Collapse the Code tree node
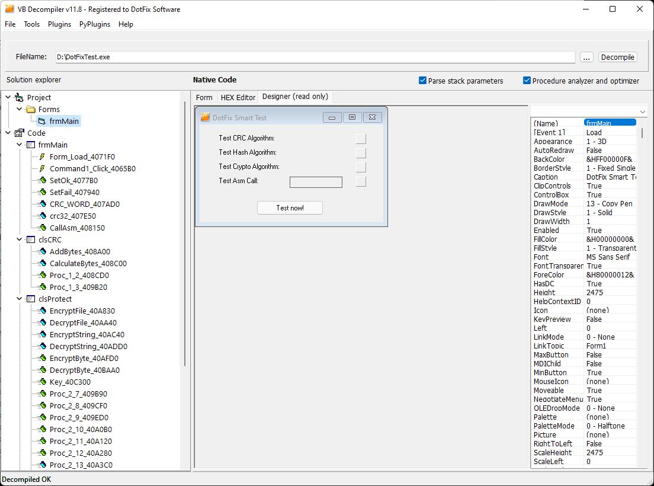654x486 pixels. (x=8, y=133)
